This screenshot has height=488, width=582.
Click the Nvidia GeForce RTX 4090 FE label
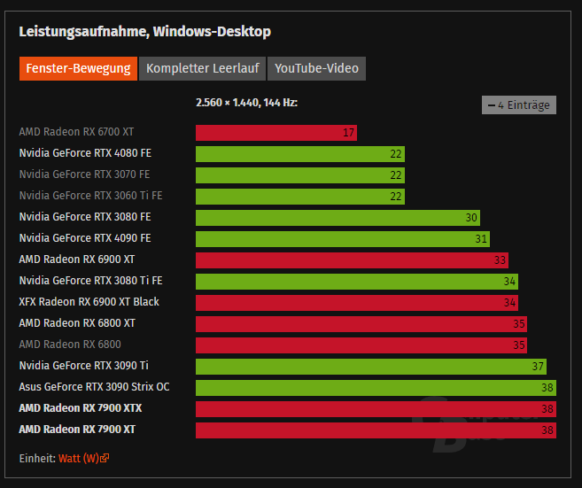(85, 238)
